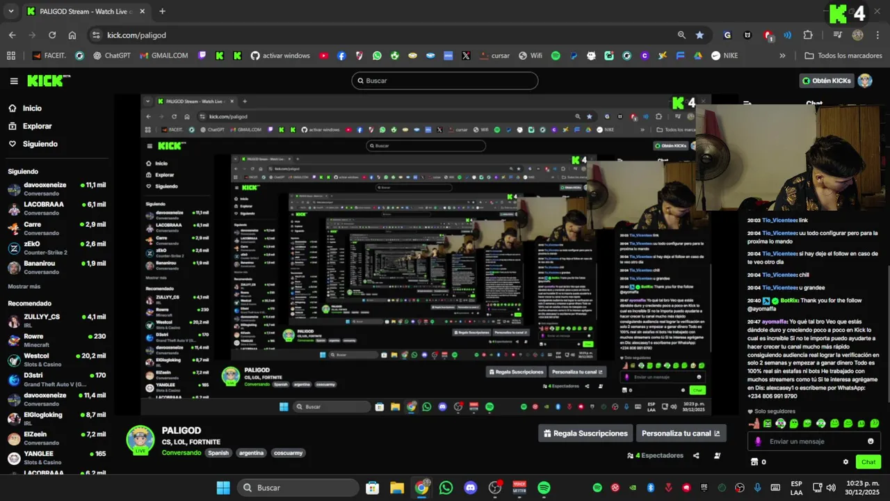Open the LACOBRAAA followed channel
This screenshot has height=501, width=890.
(56, 209)
